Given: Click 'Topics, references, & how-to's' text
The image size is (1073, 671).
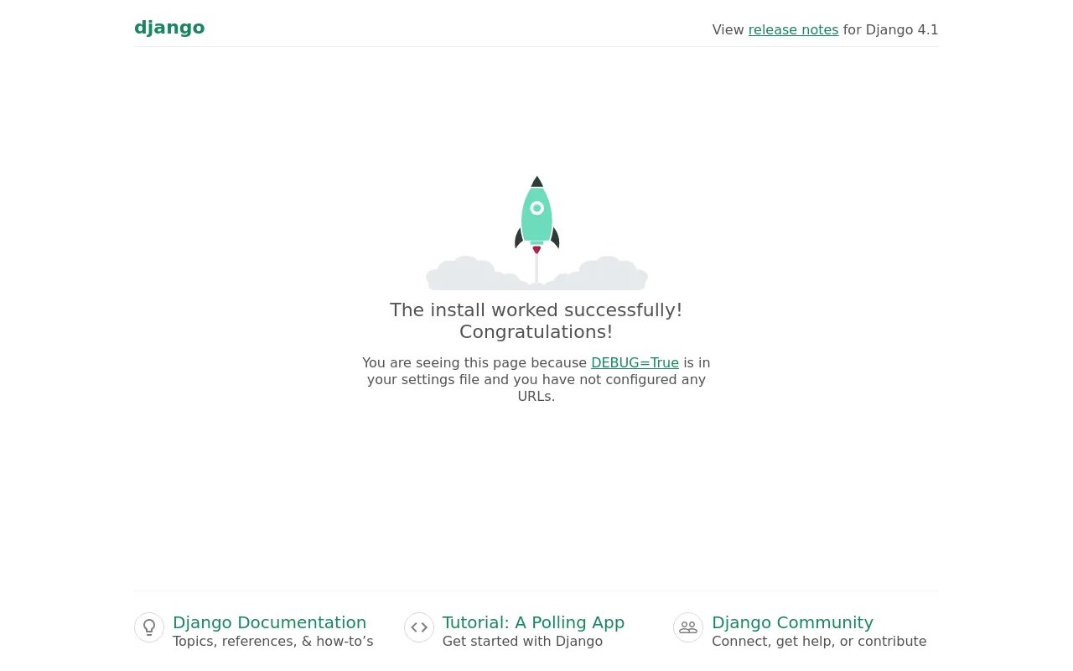Looking at the screenshot, I should pyautogui.click(x=273, y=642).
